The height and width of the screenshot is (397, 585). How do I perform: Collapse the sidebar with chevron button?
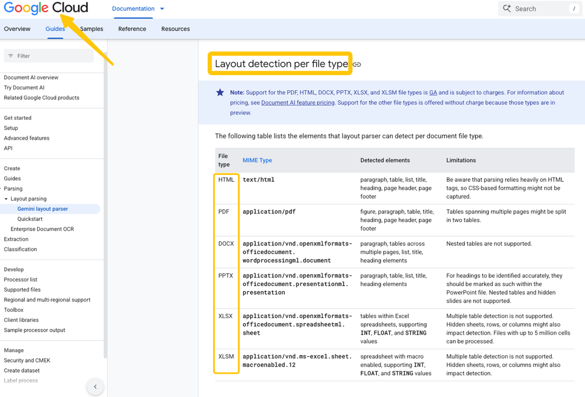(x=95, y=387)
